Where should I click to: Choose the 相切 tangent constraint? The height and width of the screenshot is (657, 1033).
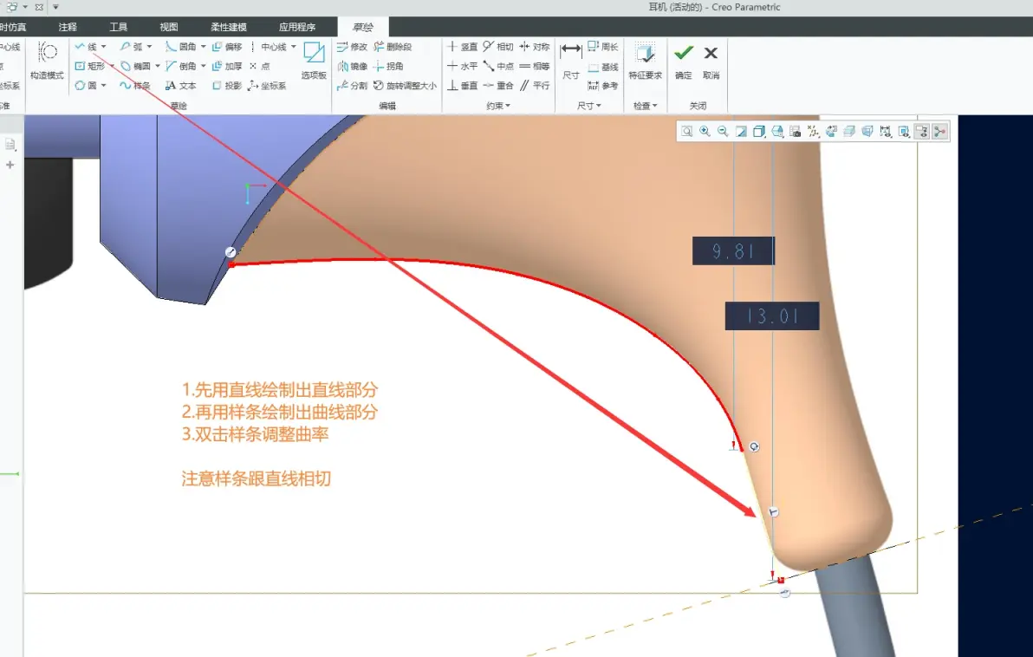[x=498, y=47]
